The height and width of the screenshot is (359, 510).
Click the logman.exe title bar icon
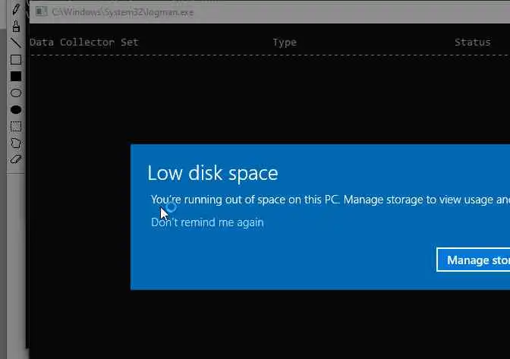[39, 11]
